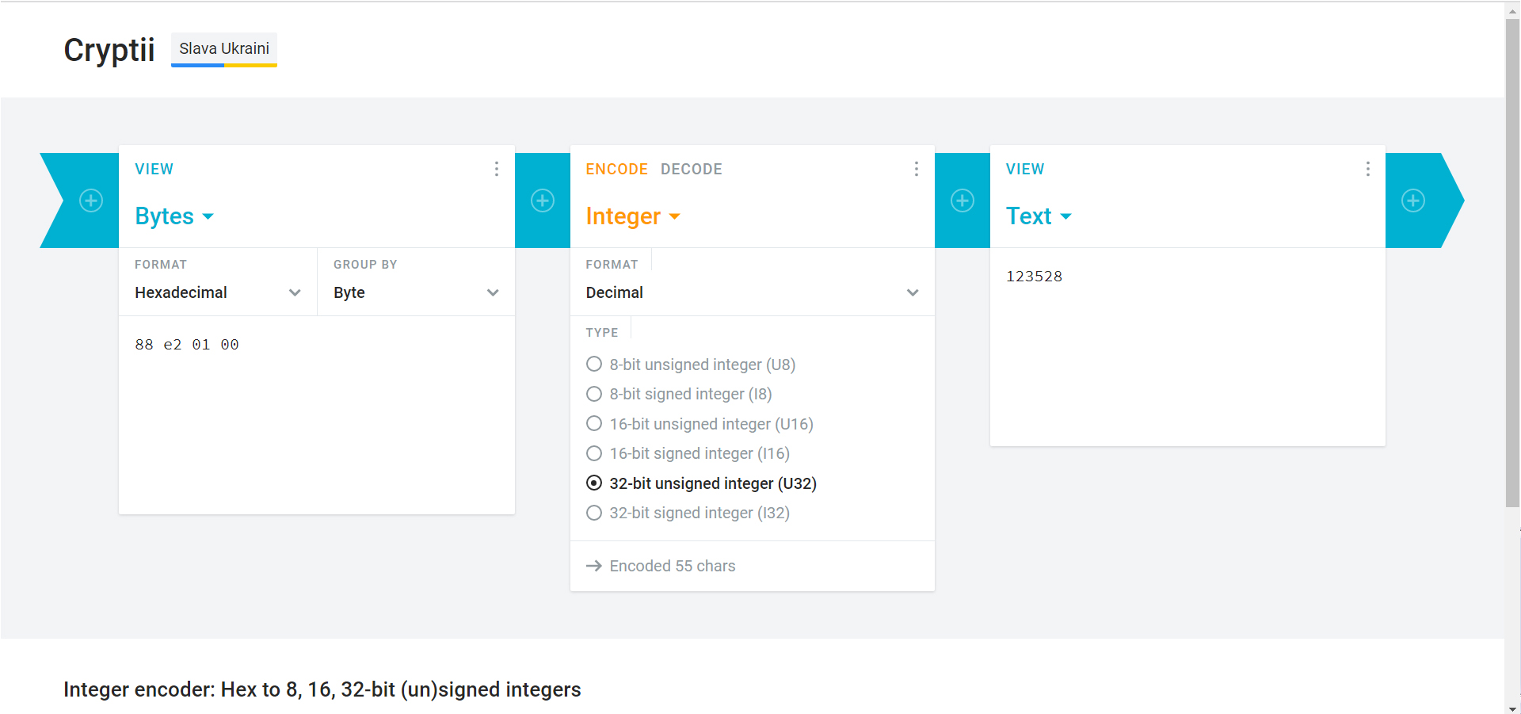Expand the Decimal format dropdown

click(x=753, y=292)
